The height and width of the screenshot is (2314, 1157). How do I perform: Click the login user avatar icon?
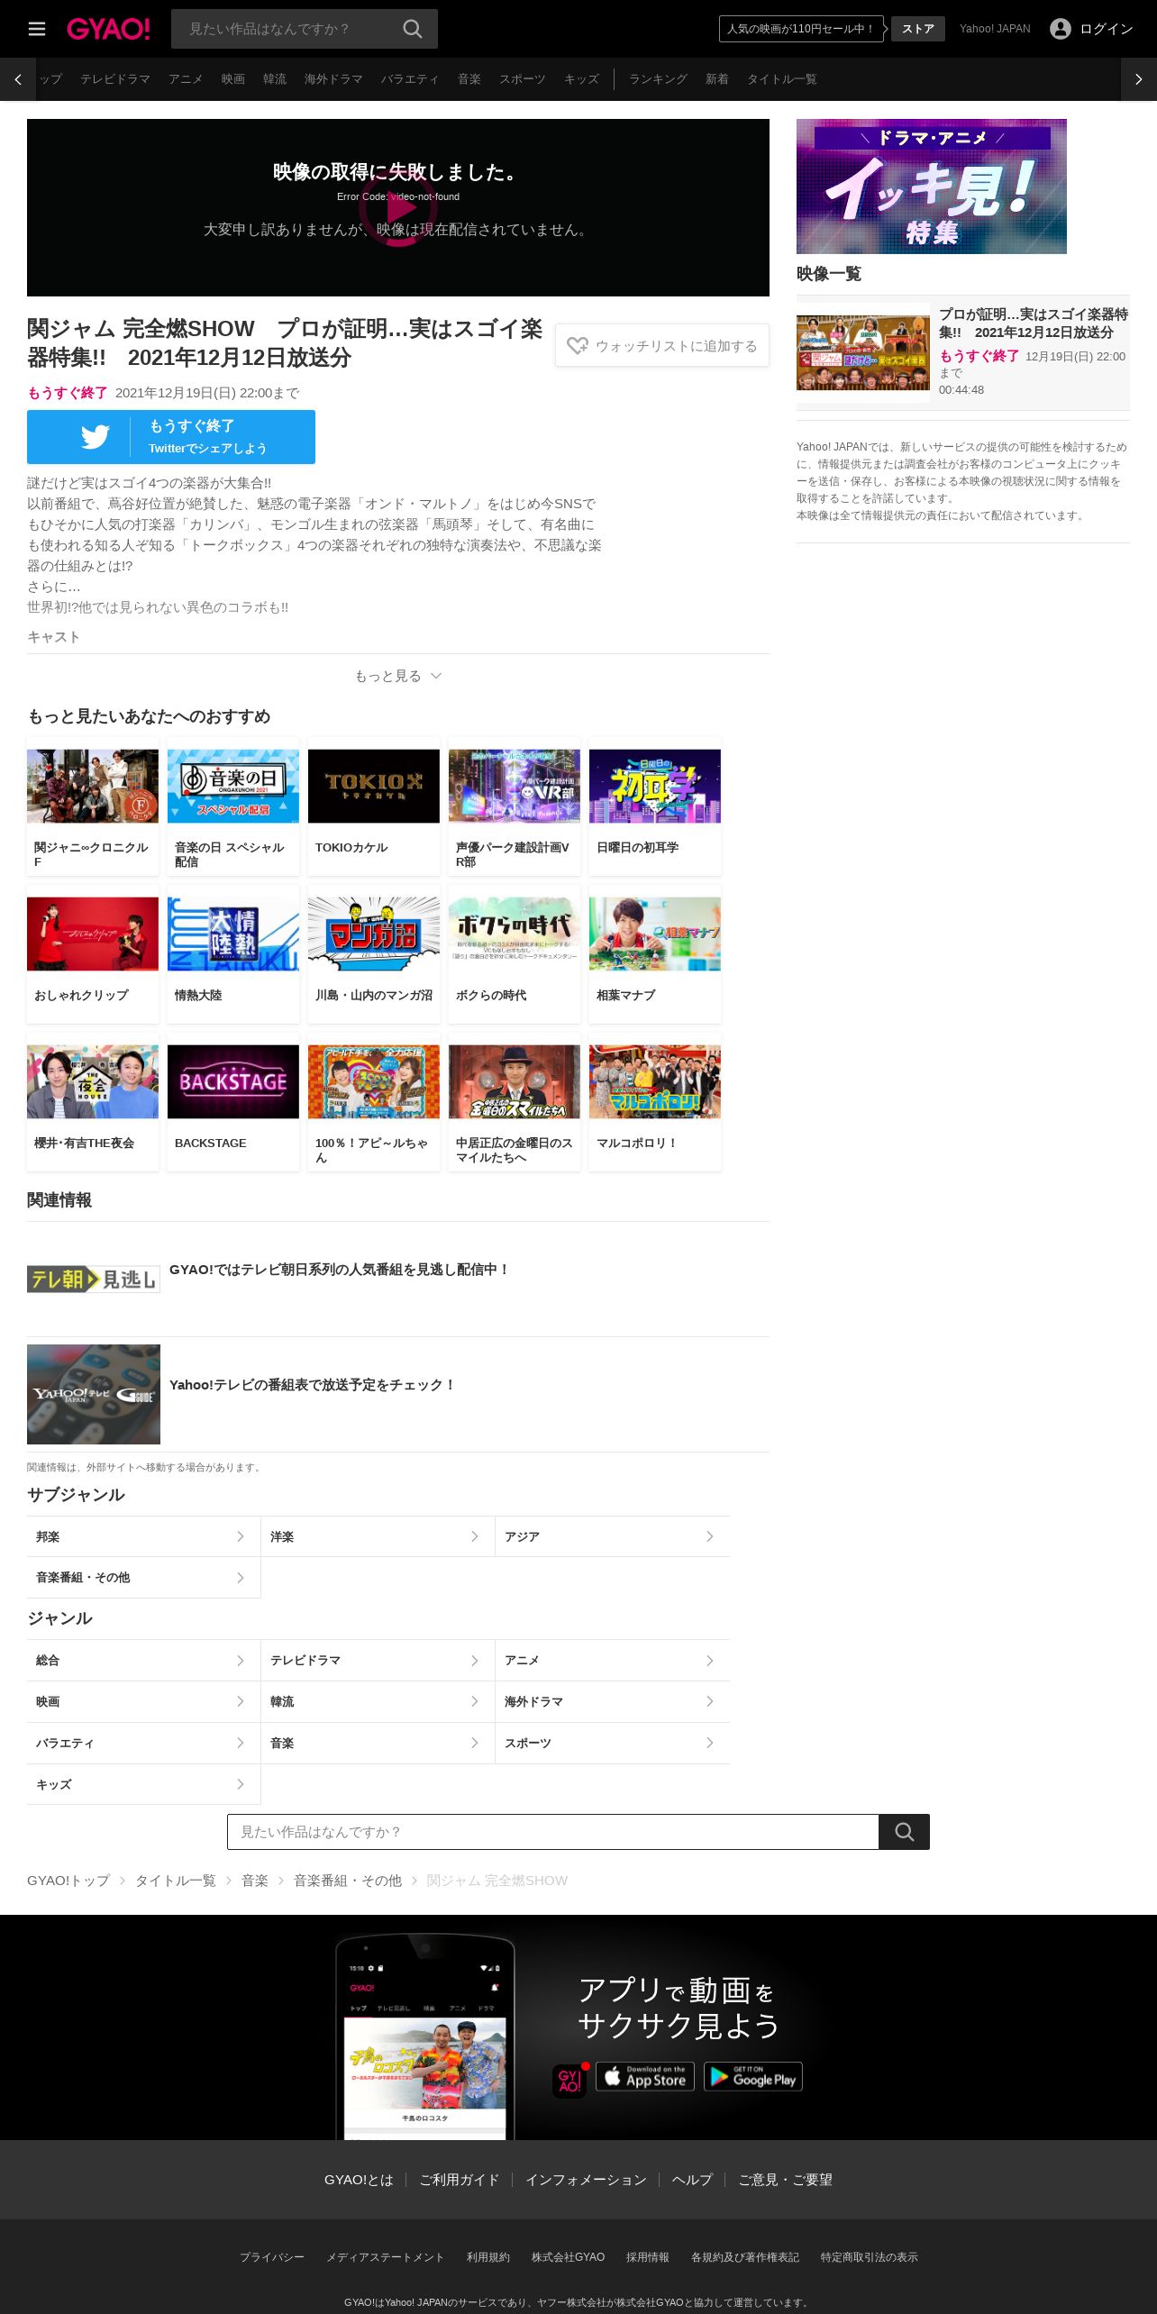pyautogui.click(x=1061, y=29)
